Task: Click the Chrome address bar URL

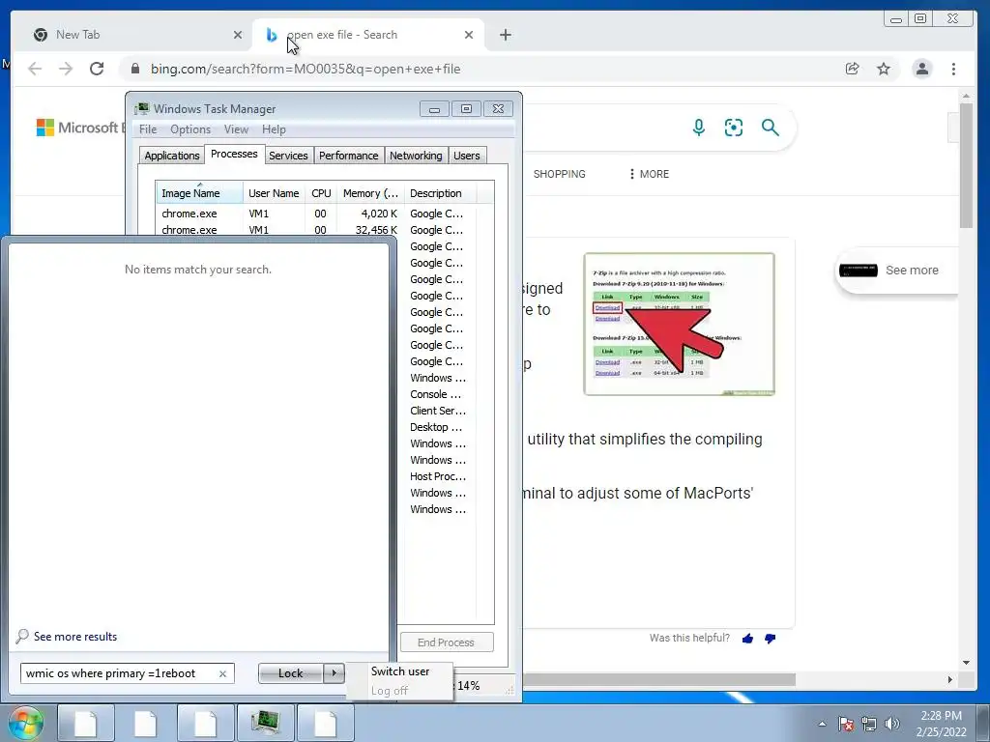Action: [306, 69]
